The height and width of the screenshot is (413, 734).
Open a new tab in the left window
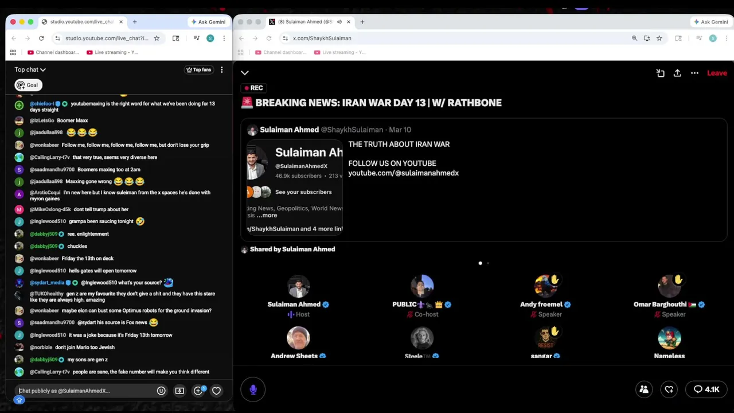click(x=135, y=22)
